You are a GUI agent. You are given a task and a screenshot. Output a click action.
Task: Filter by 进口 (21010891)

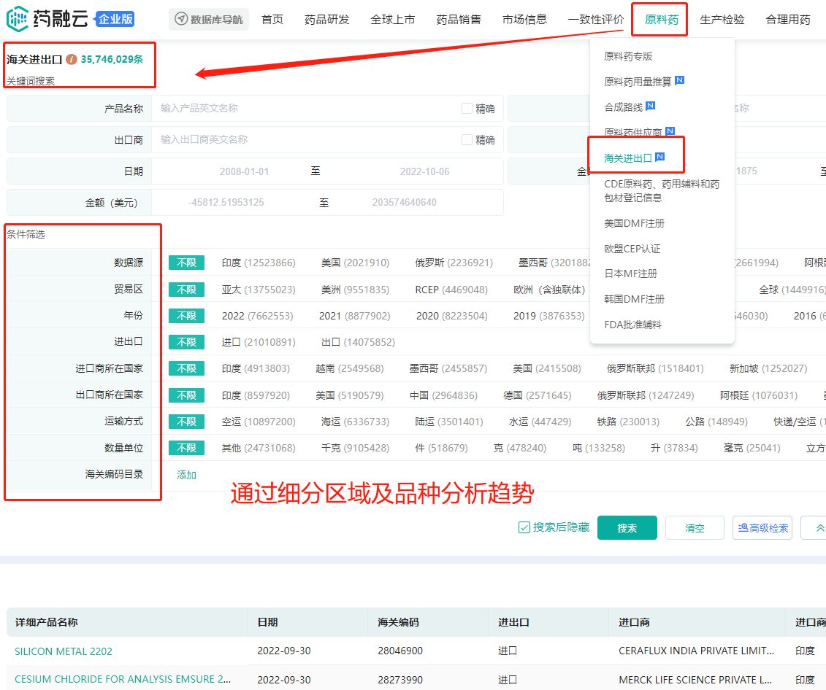pos(259,342)
